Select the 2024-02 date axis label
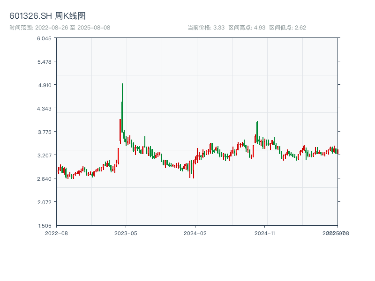 click(195, 233)
